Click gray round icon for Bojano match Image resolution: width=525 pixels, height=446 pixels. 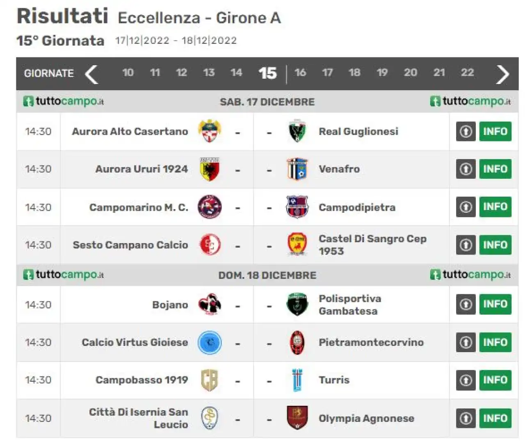pos(466,305)
